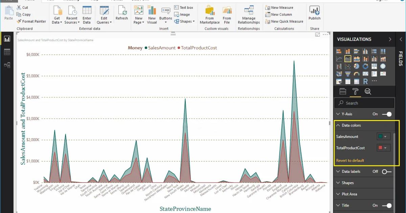
Task: Click the Publish button
Action: point(314,14)
